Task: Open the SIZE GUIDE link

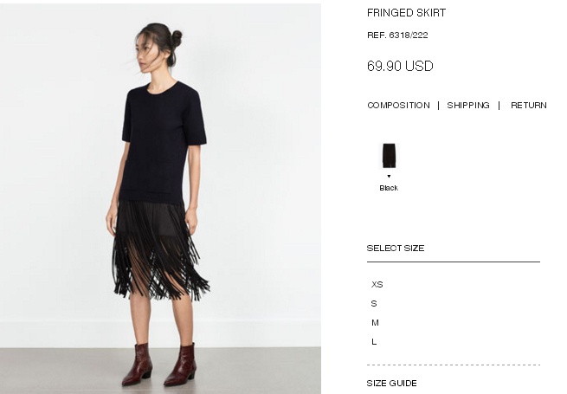Action: tap(391, 383)
